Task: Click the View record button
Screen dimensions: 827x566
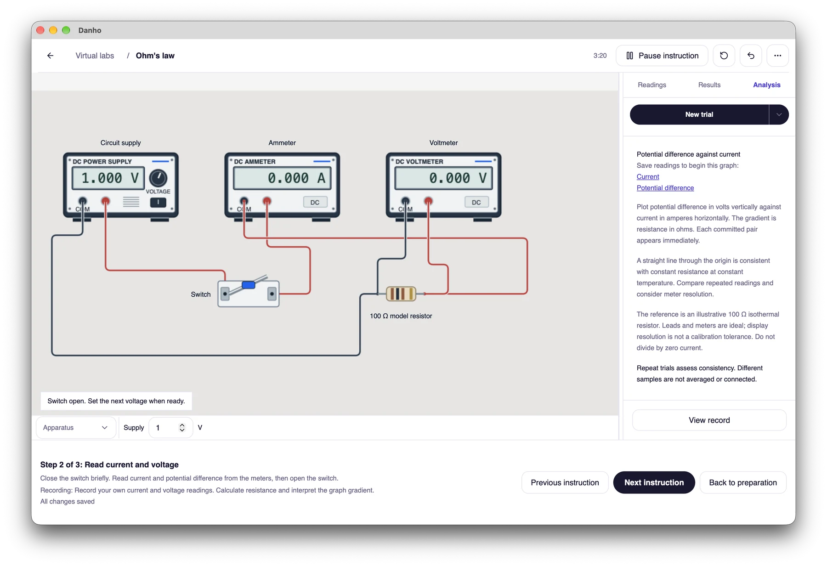Action: coord(709,420)
